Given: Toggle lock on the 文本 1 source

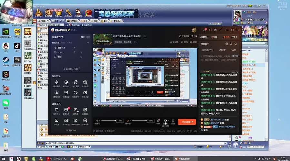Looking at the screenshot, I should point(81,52).
